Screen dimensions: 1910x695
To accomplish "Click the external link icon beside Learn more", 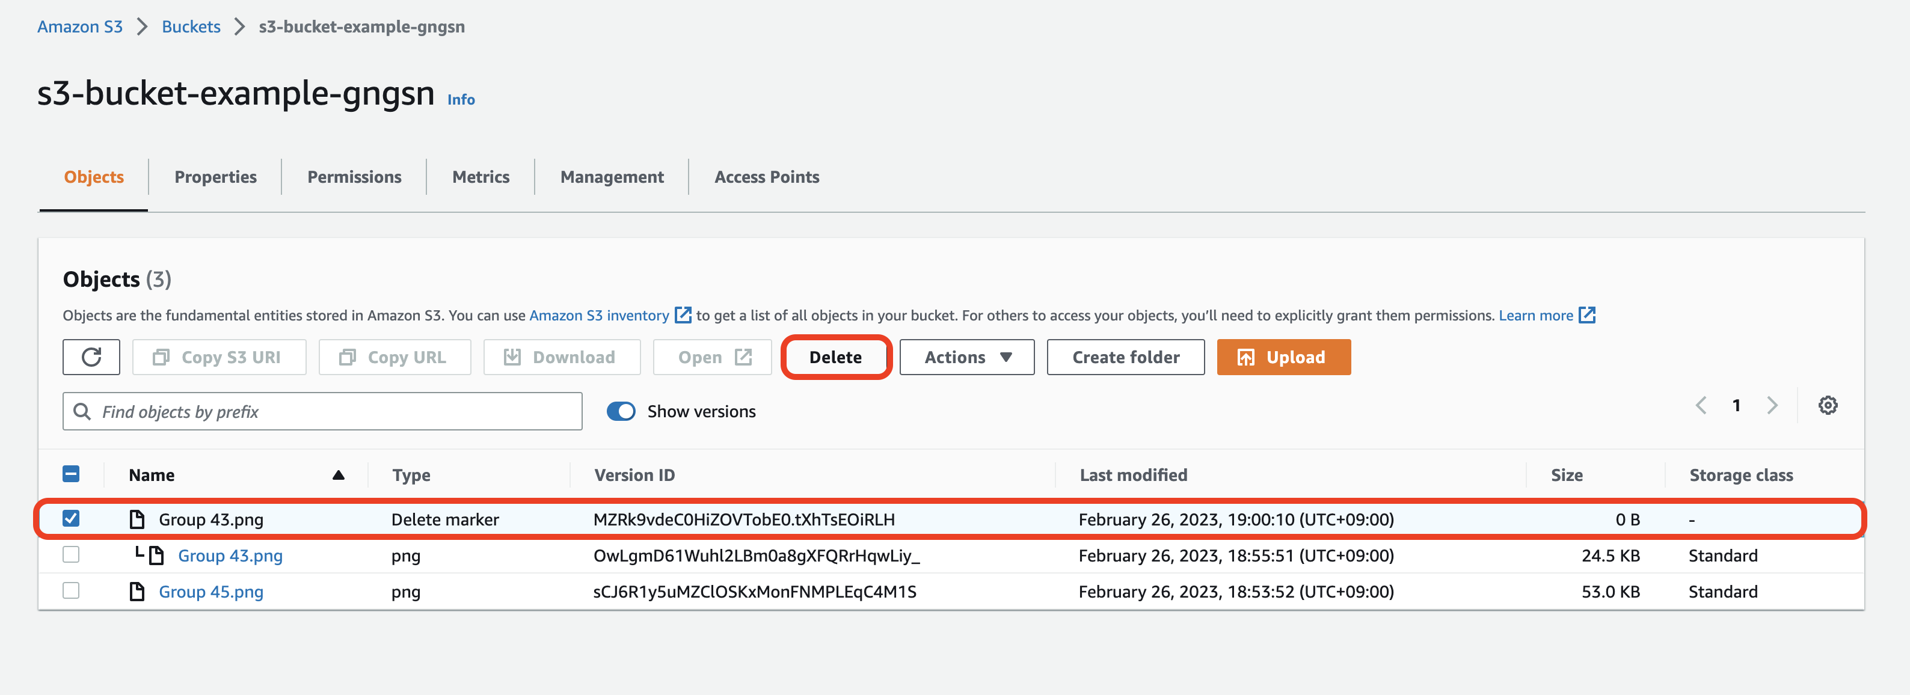I will click(1586, 315).
